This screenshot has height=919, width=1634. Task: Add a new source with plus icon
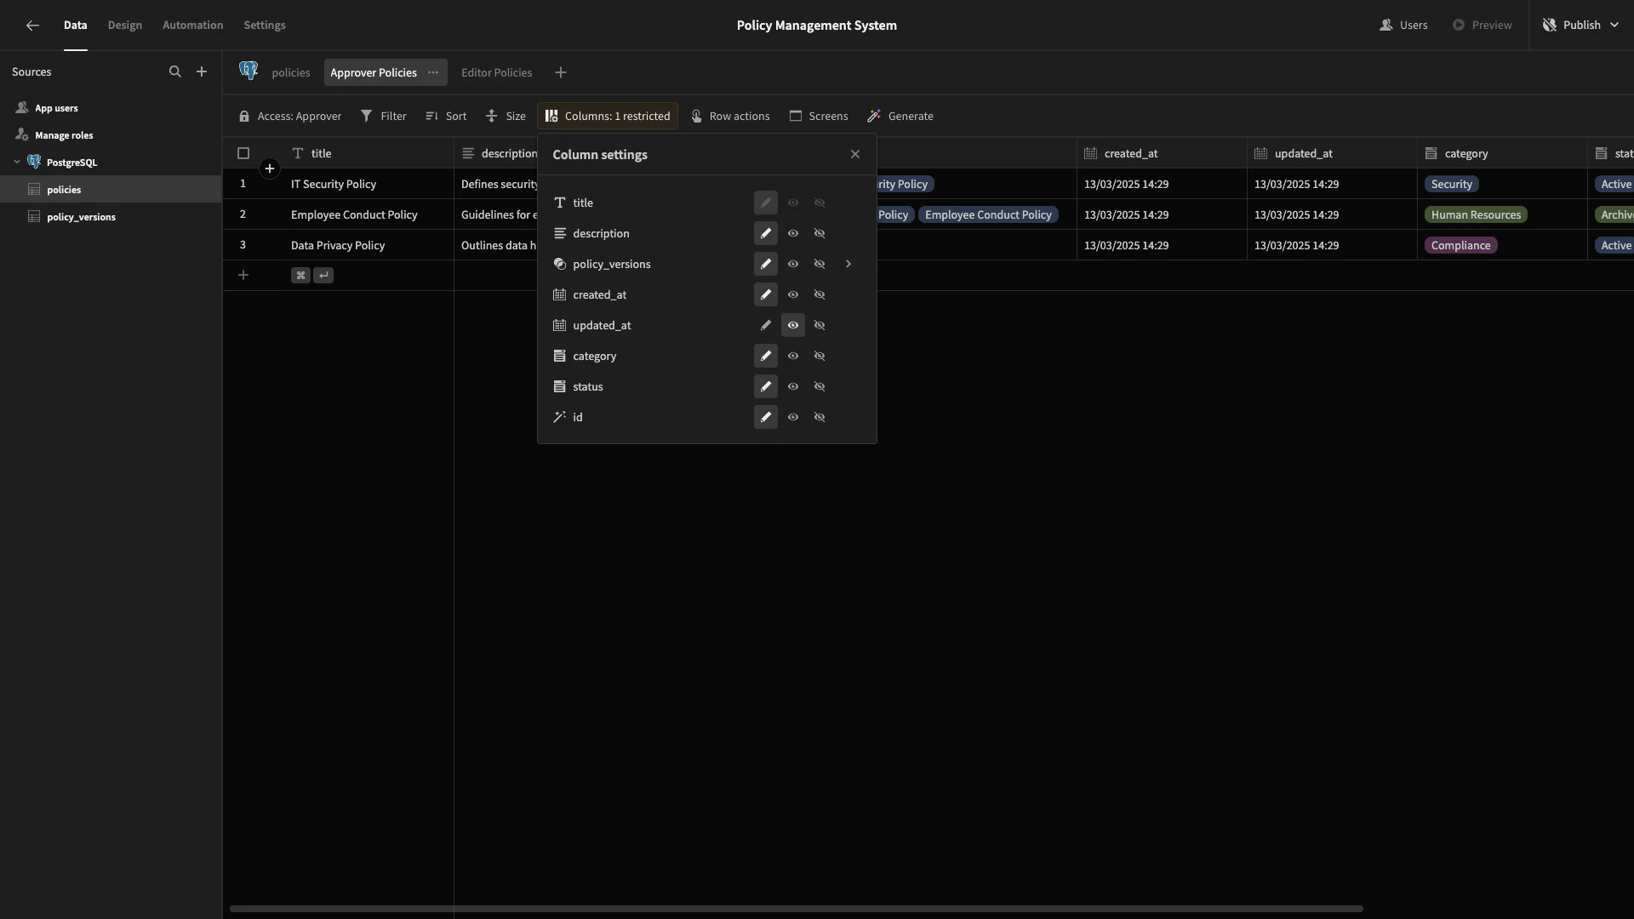coord(202,72)
